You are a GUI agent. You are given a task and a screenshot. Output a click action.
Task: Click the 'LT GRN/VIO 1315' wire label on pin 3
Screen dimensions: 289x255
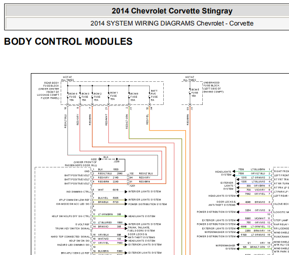tap(253, 178)
